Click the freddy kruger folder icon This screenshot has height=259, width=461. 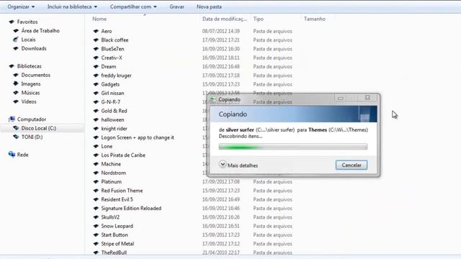96,75
